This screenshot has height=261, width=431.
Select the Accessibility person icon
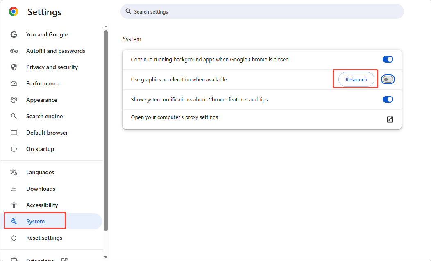pos(14,205)
